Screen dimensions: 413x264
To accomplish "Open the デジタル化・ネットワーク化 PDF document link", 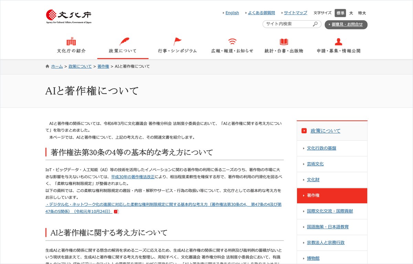I will point(163,208).
